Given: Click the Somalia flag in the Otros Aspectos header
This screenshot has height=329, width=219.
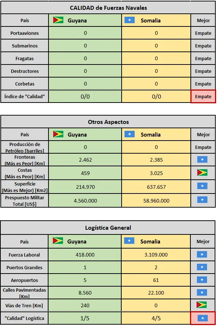Looking at the screenshot, I should pyautogui.click(x=130, y=134).
